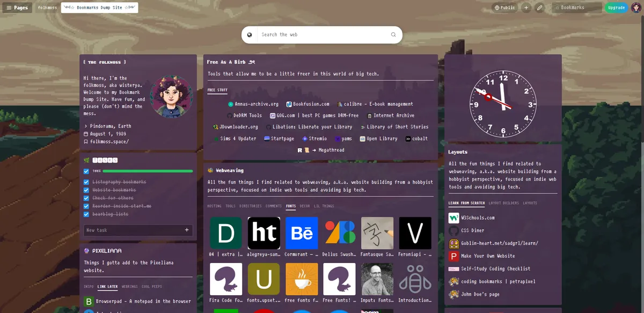Open GOG.com DRM-free games bookmark
The width and height of the screenshot is (644, 313).
click(314, 115)
